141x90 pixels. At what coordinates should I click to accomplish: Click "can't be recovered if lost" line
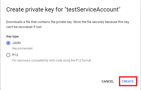24,27
